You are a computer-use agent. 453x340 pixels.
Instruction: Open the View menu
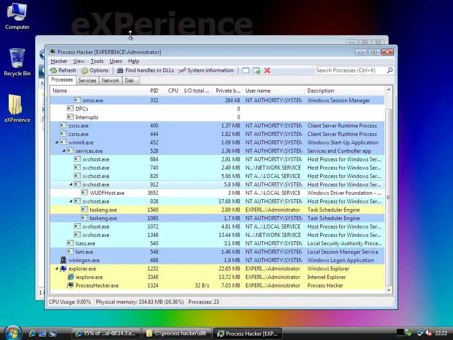tap(79, 61)
